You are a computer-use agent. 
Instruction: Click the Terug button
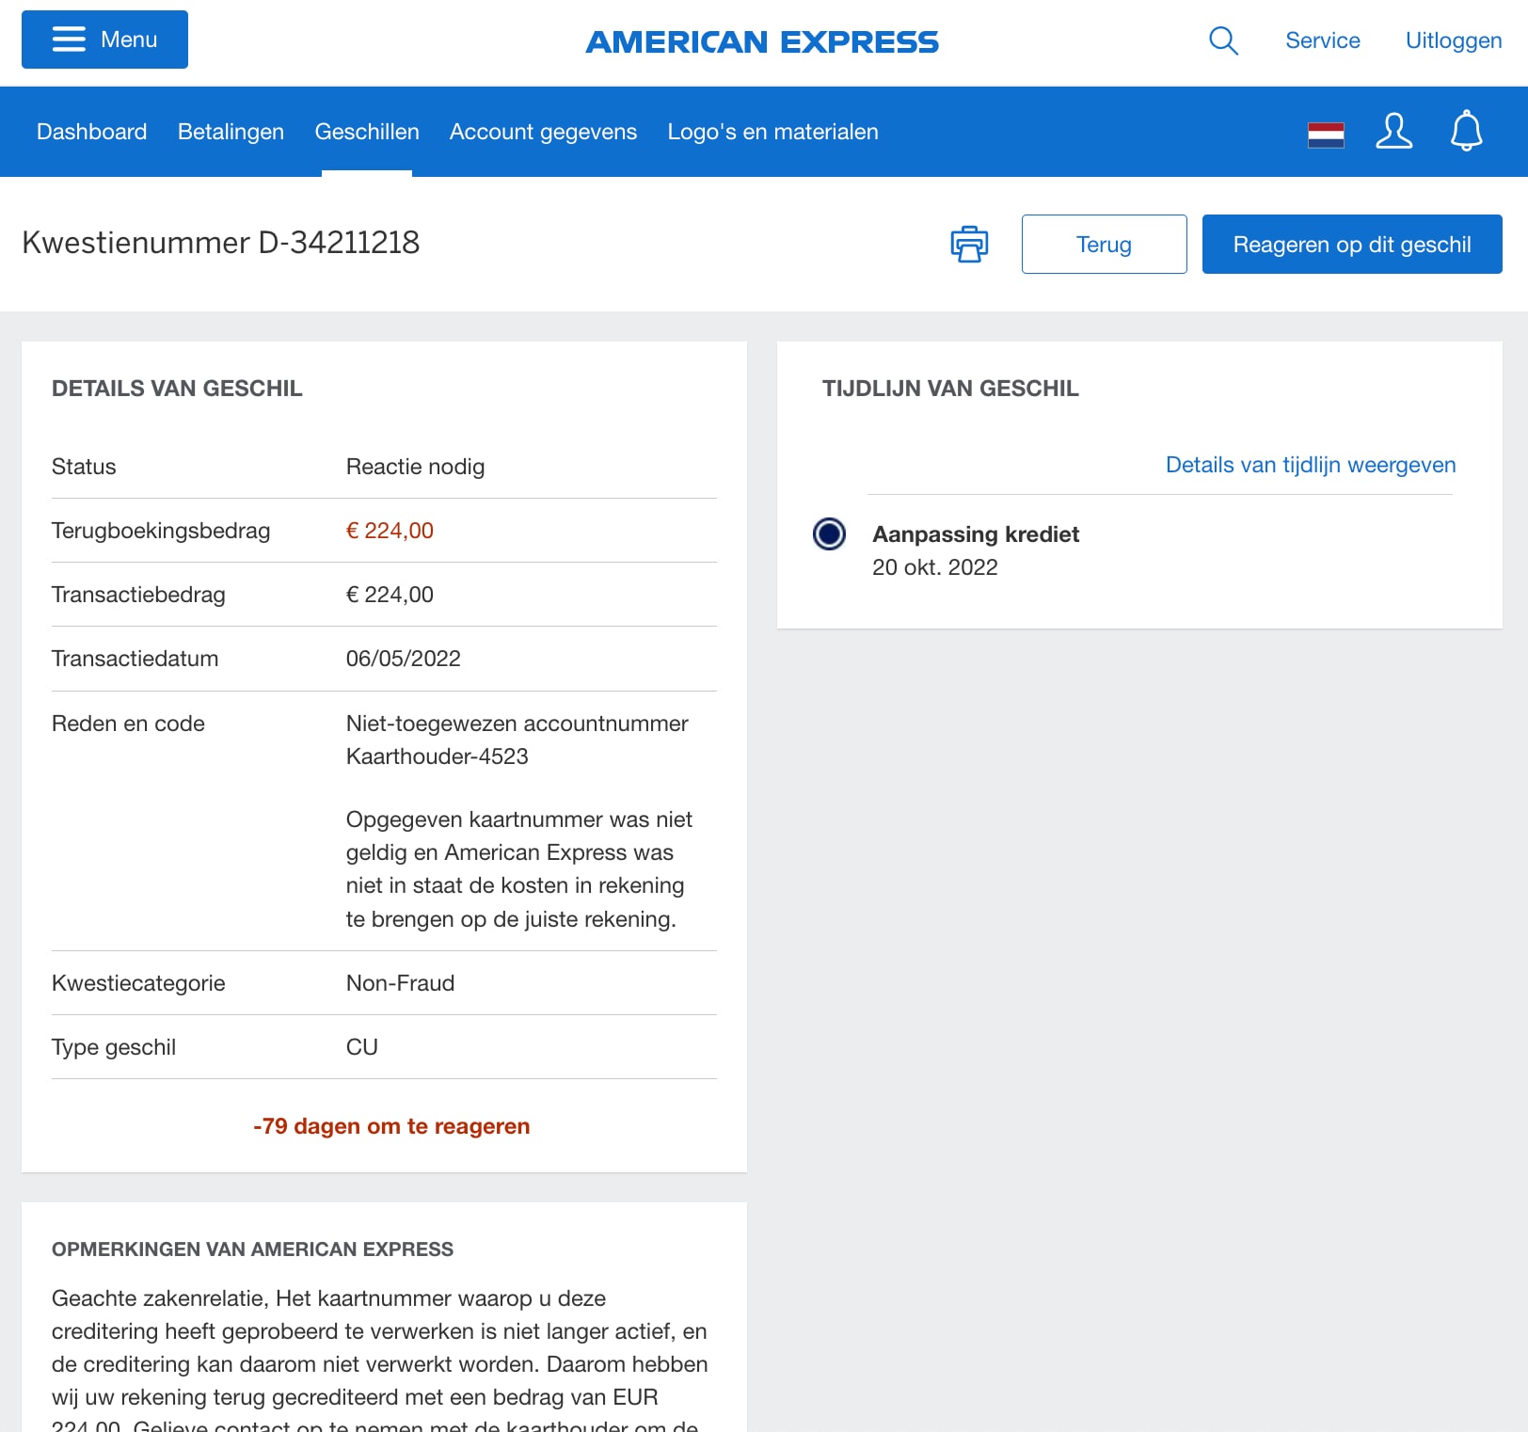(1104, 244)
